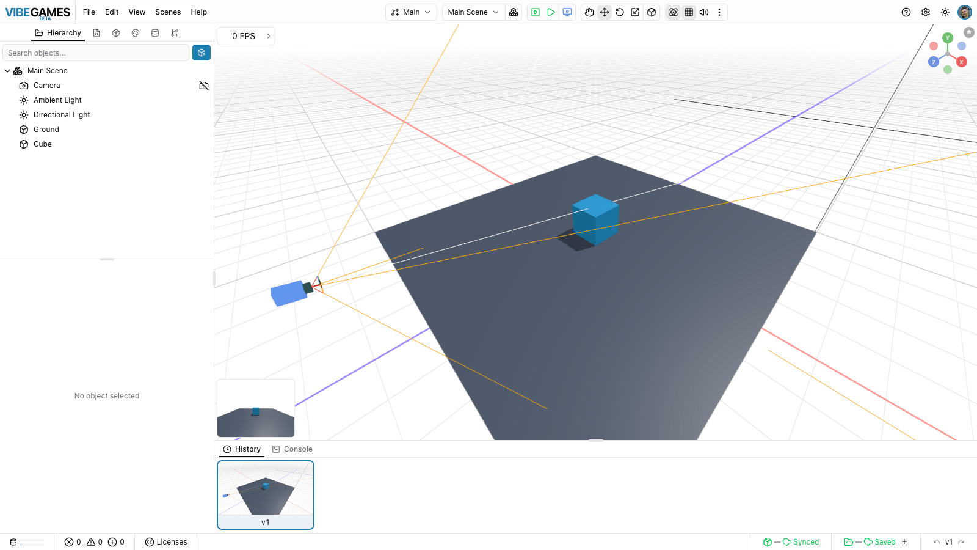Click the storage usage indicator in status bar

tap(27, 542)
